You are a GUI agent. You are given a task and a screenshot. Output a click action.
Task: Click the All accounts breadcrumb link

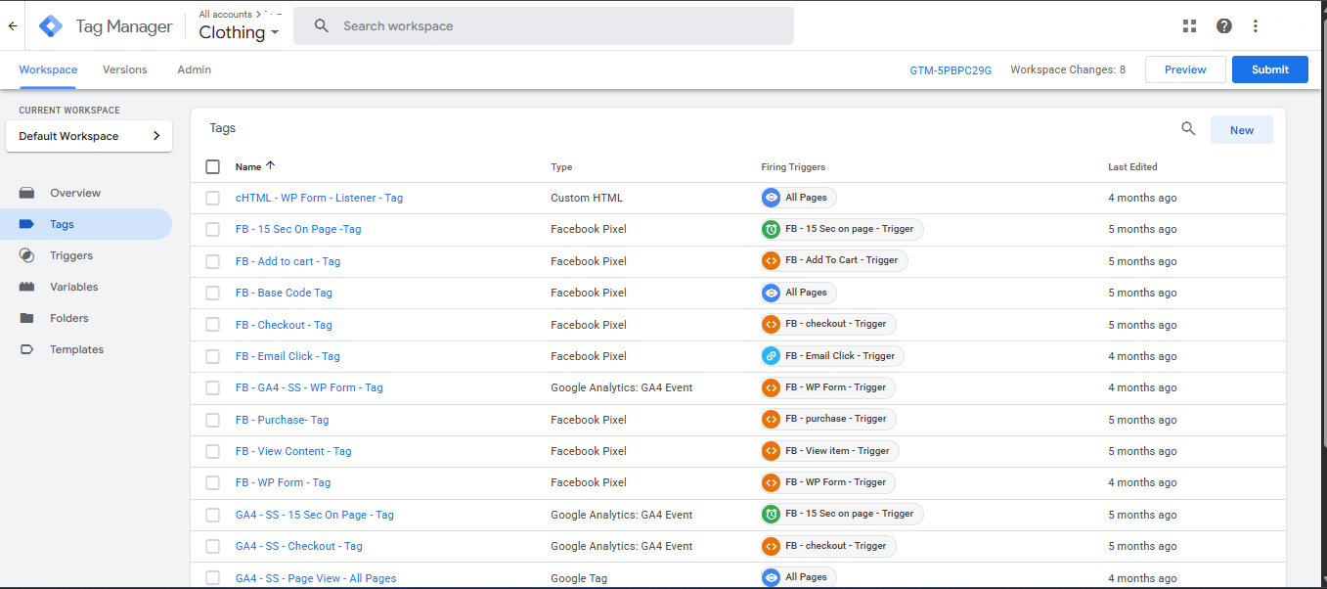click(x=225, y=15)
